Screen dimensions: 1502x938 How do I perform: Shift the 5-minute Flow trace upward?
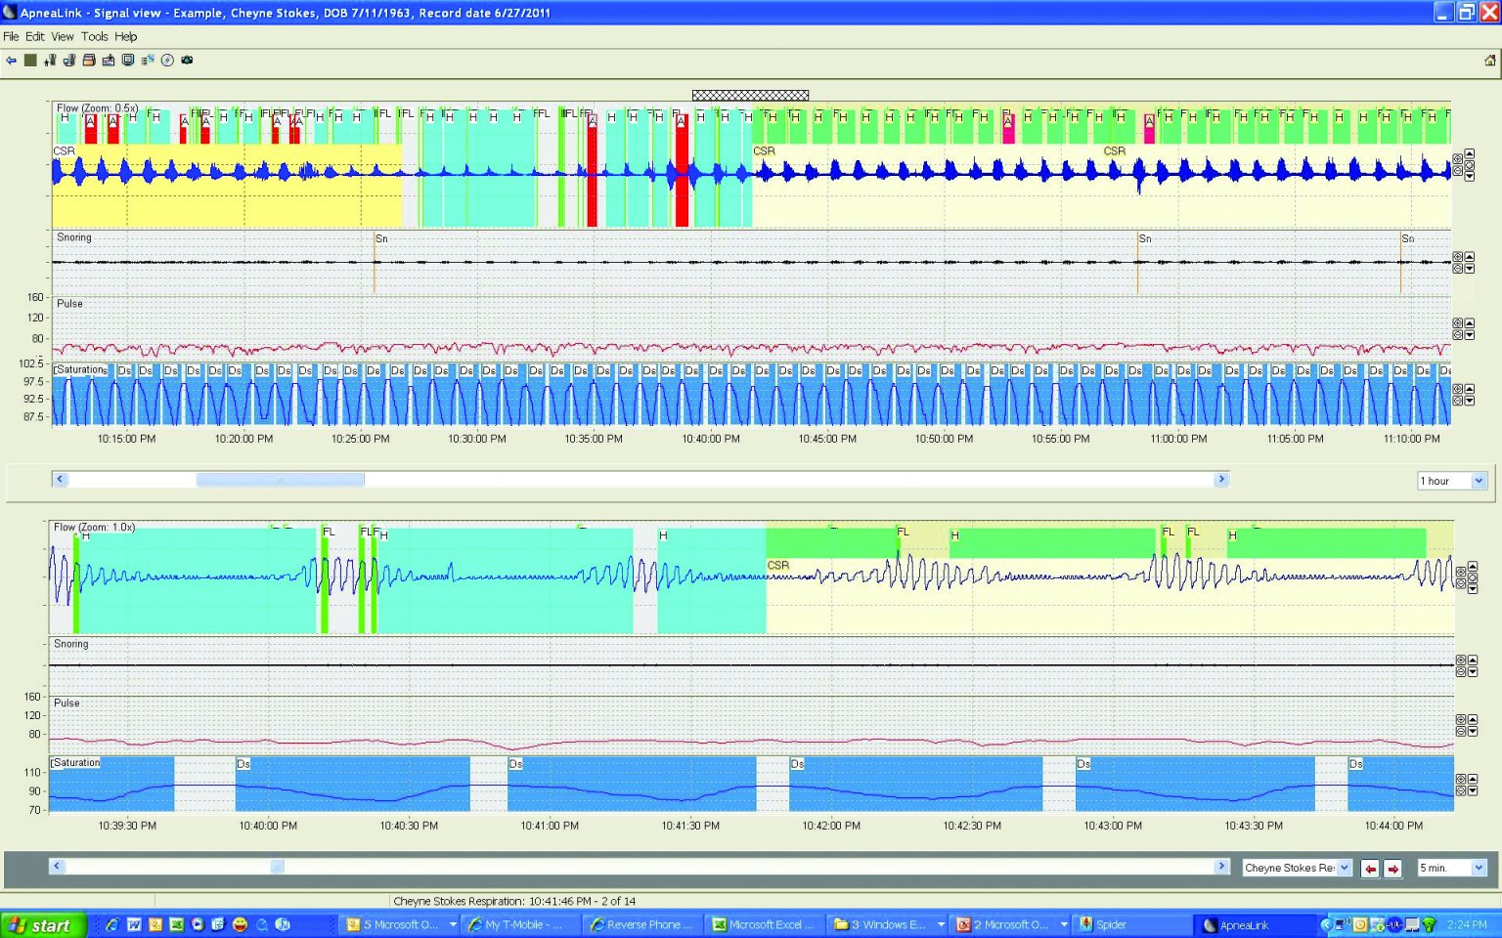[1473, 567]
